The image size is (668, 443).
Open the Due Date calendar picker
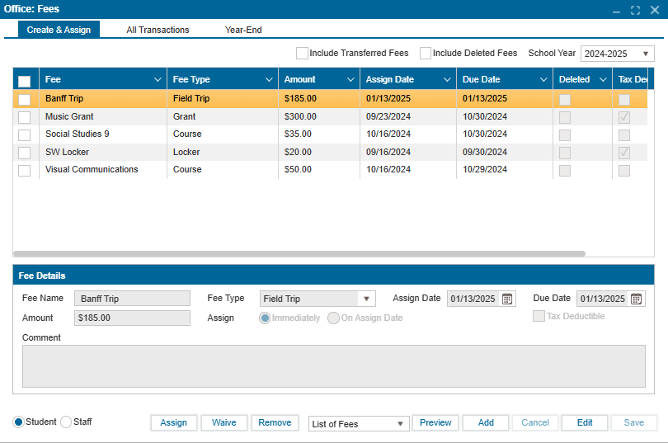click(636, 299)
